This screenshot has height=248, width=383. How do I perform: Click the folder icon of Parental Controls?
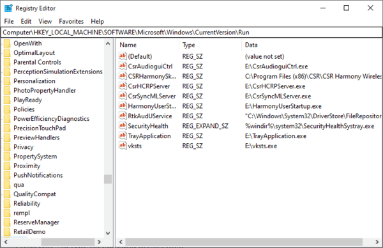[7, 63]
